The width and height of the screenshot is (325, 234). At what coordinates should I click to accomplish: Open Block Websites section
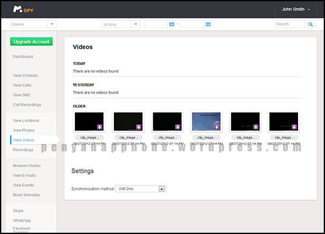point(26,195)
